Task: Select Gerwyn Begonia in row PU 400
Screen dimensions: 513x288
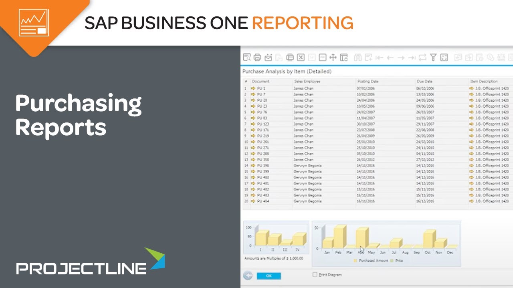Action: click(324, 178)
